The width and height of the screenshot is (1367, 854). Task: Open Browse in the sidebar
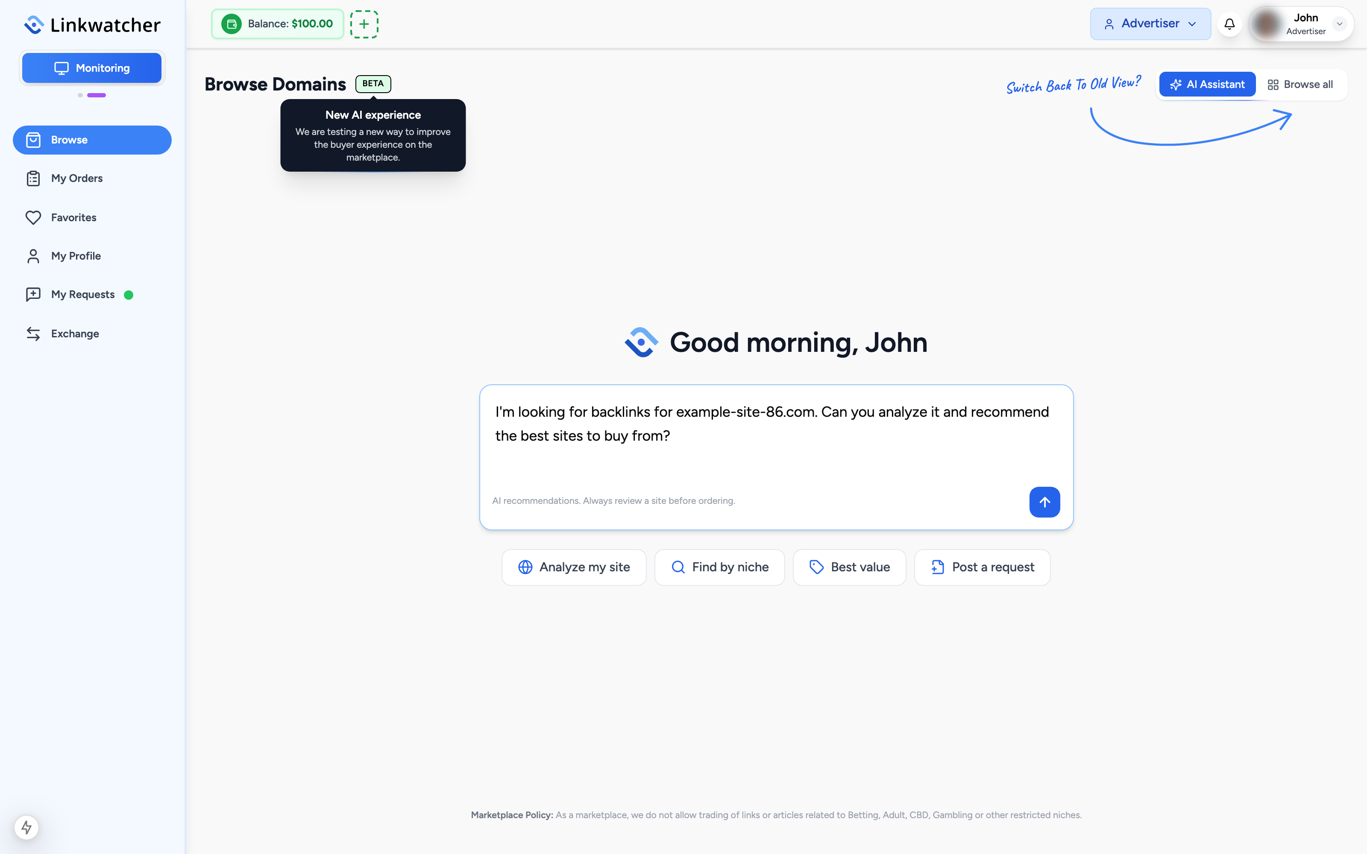pyautogui.click(x=92, y=140)
